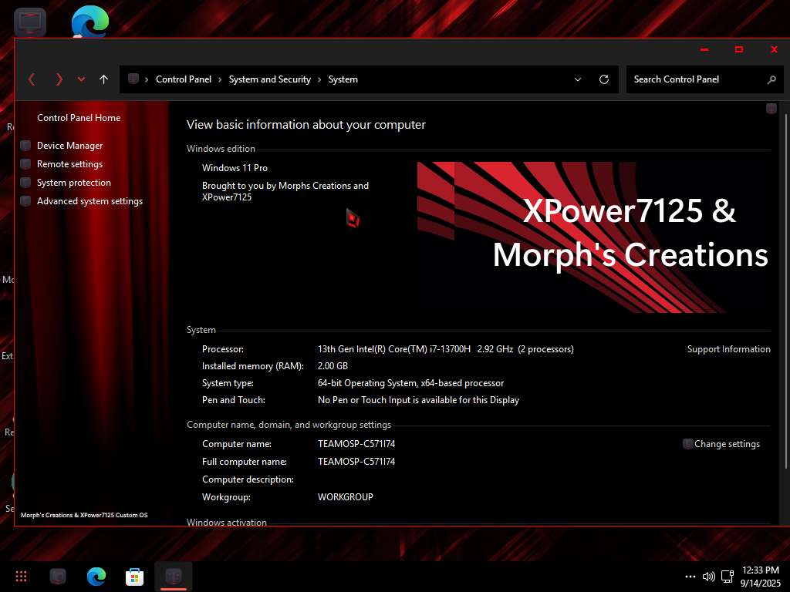The height and width of the screenshot is (592, 790).
Task: Open the Start menu grid icon
Action: click(x=21, y=577)
